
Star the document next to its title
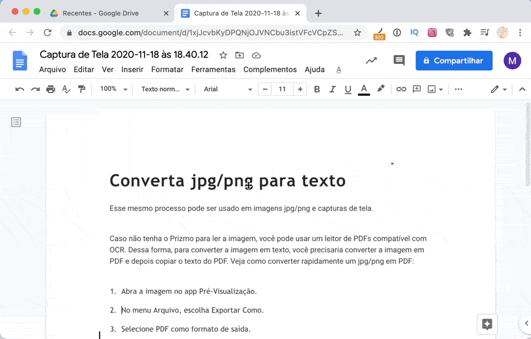coord(223,55)
